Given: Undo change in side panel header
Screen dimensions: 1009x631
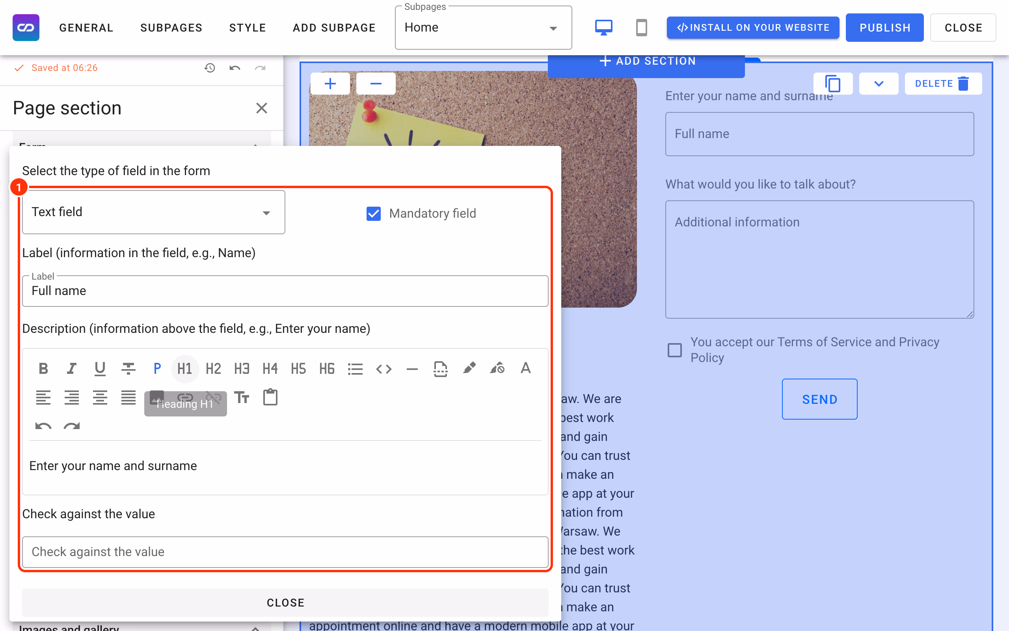Looking at the screenshot, I should tap(235, 67).
